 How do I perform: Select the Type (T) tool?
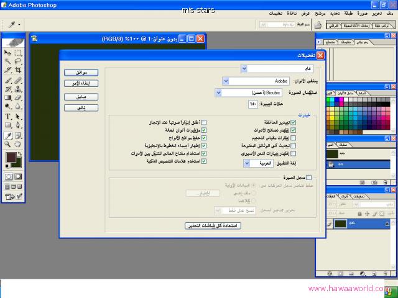coord(8,116)
